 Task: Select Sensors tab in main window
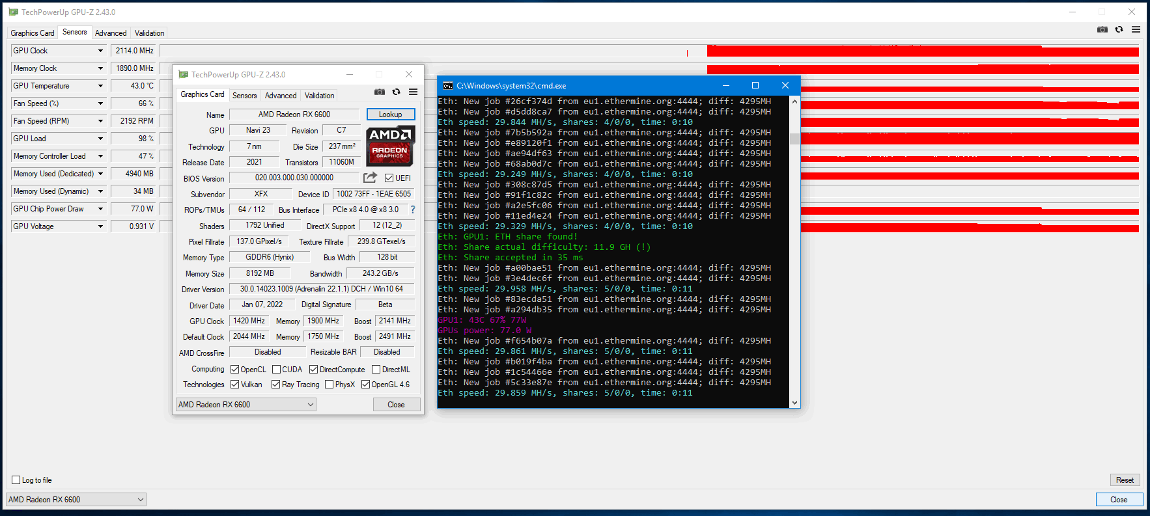(x=74, y=32)
